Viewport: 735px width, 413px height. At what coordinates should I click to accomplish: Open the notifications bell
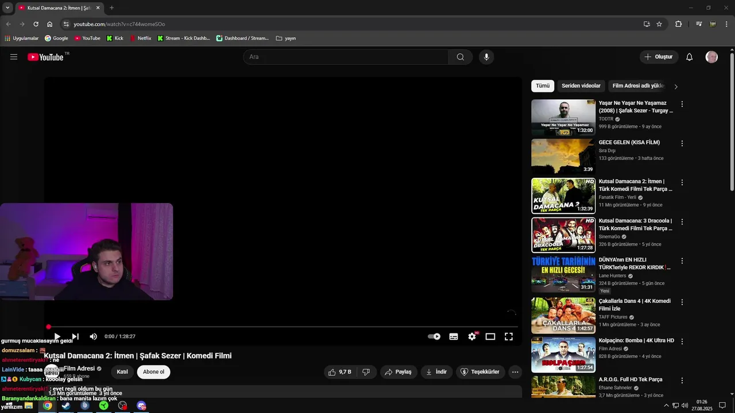pyautogui.click(x=690, y=57)
